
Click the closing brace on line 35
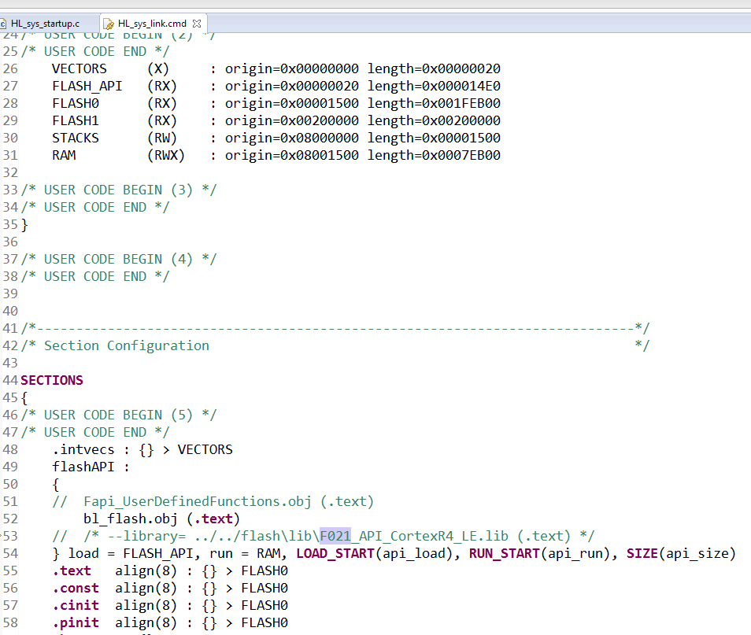[24, 224]
